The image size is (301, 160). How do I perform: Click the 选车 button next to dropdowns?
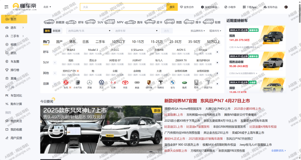[x=167, y=31]
